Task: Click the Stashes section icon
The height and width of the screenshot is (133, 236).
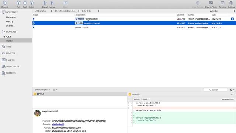Action: [x=4, y=60]
